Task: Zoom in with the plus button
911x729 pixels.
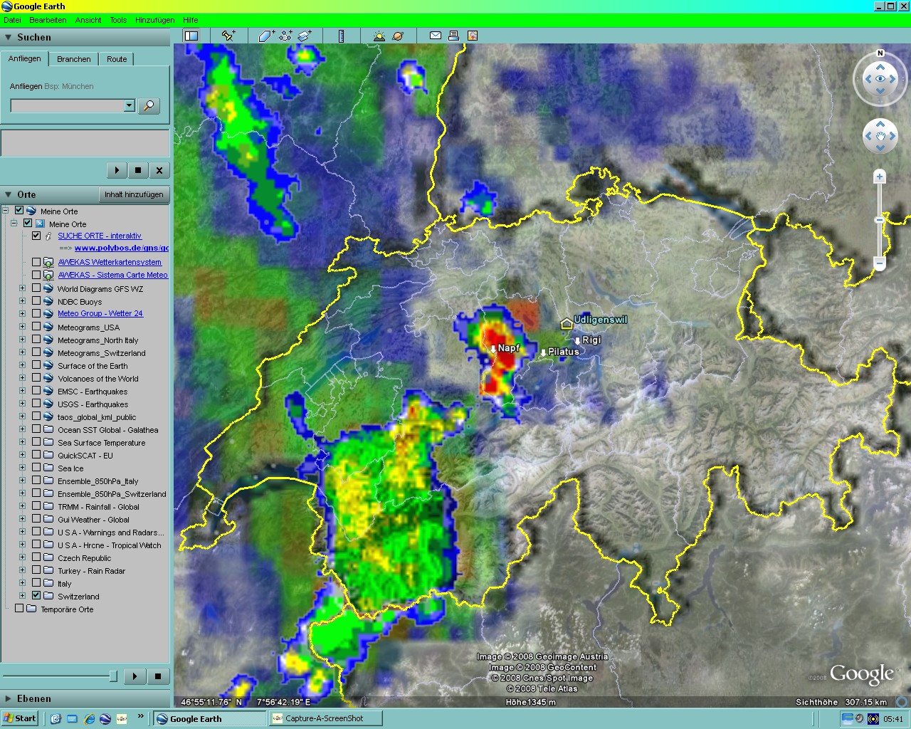Action: coord(880,177)
